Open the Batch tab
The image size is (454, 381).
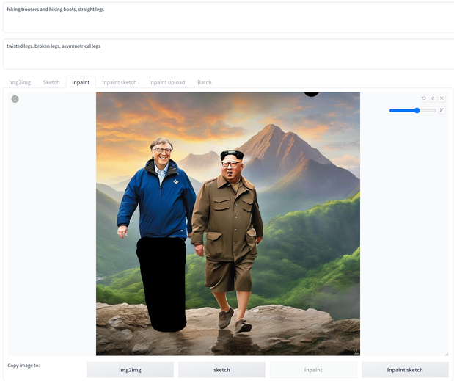click(205, 82)
